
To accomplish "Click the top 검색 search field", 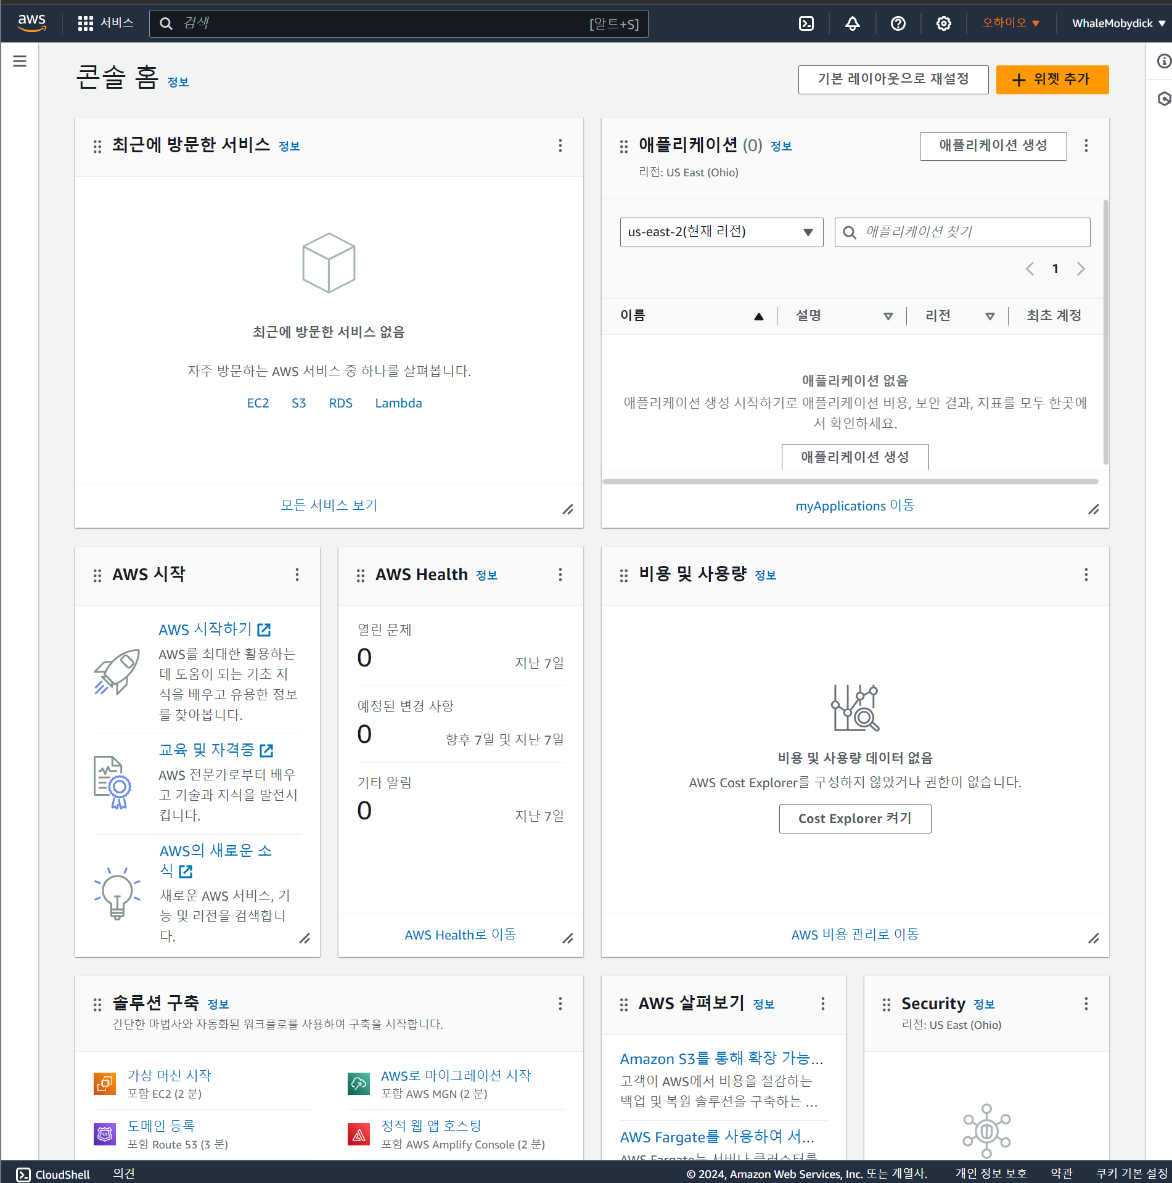I will point(398,23).
